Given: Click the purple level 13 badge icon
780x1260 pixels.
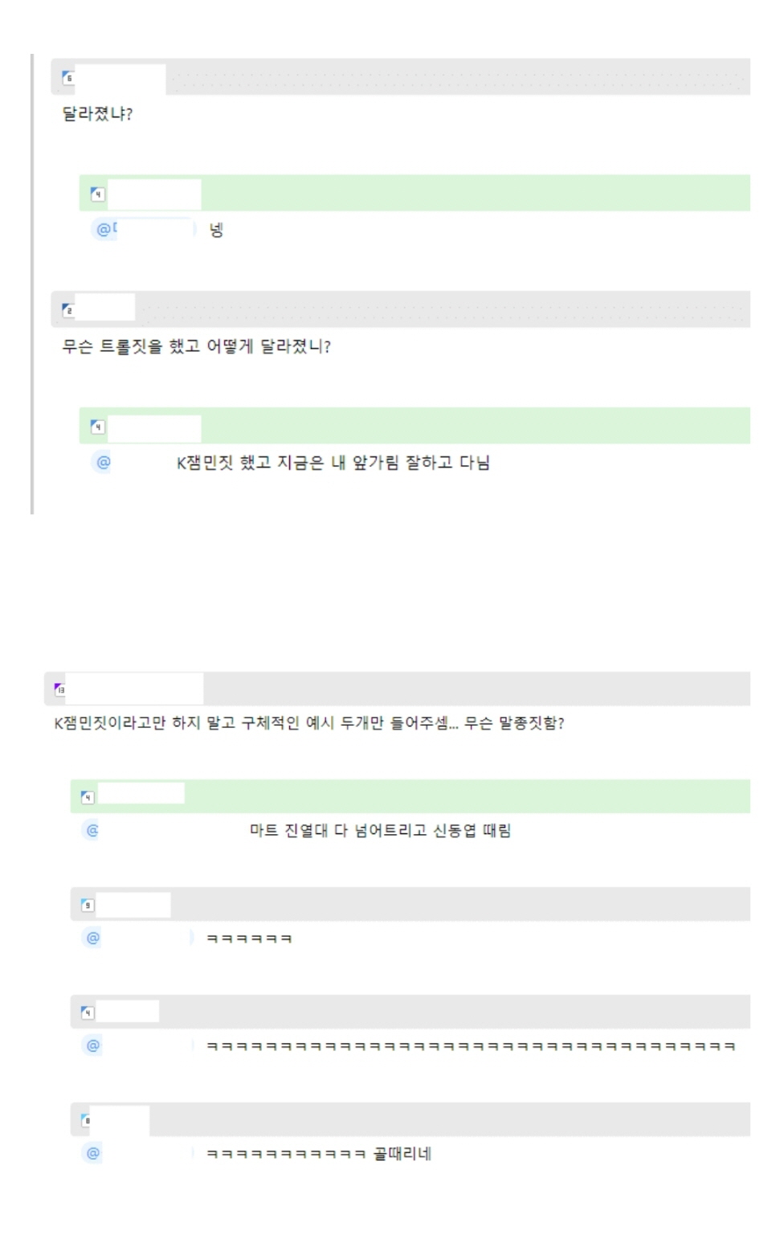Looking at the screenshot, I should (59, 689).
